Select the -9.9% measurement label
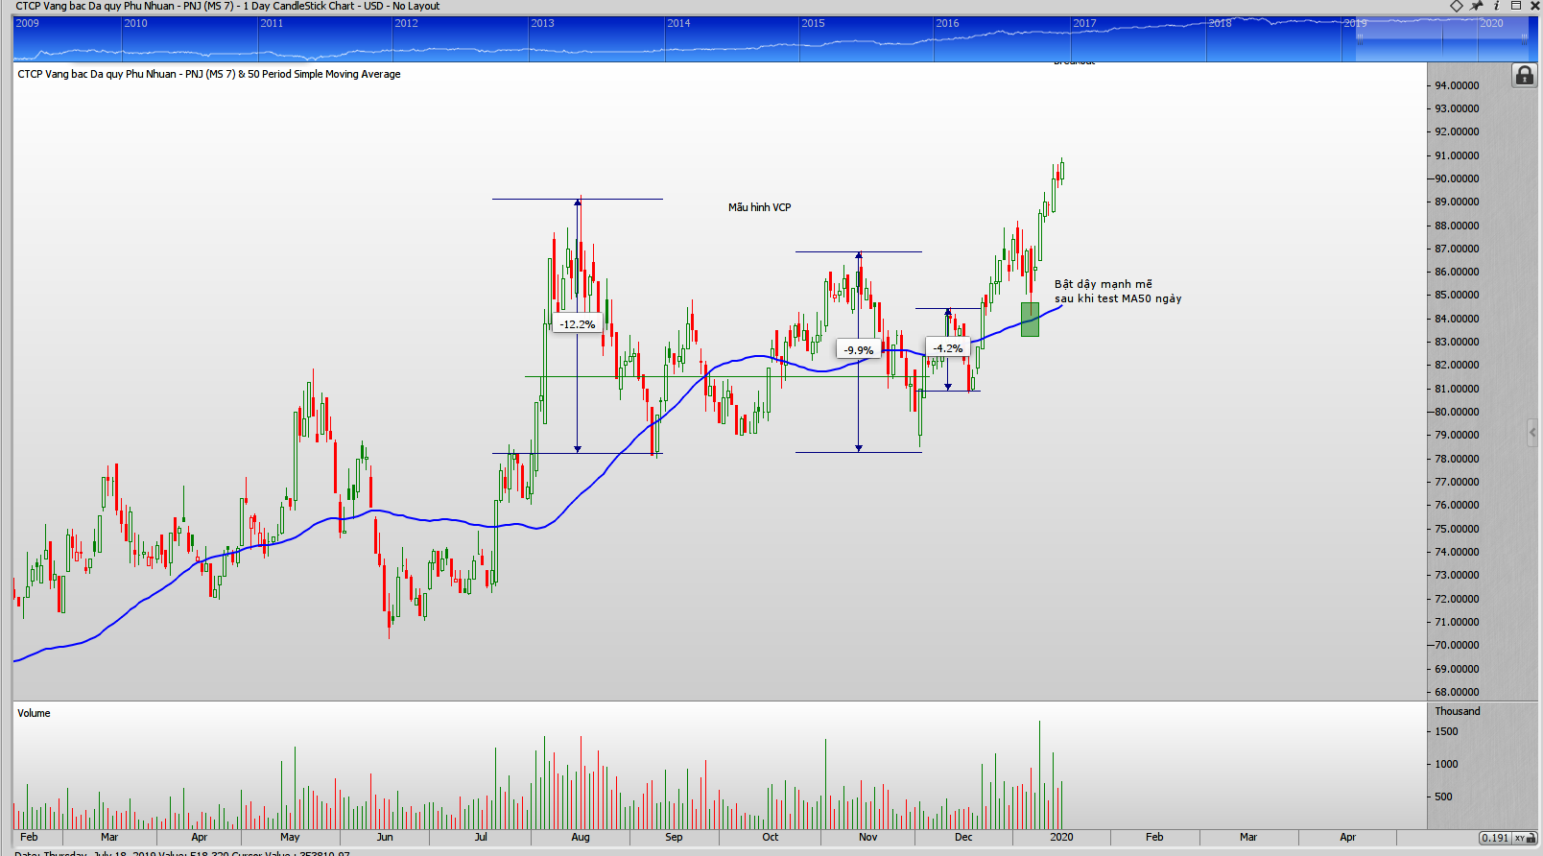The width and height of the screenshot is (1543, 856). 858,350
